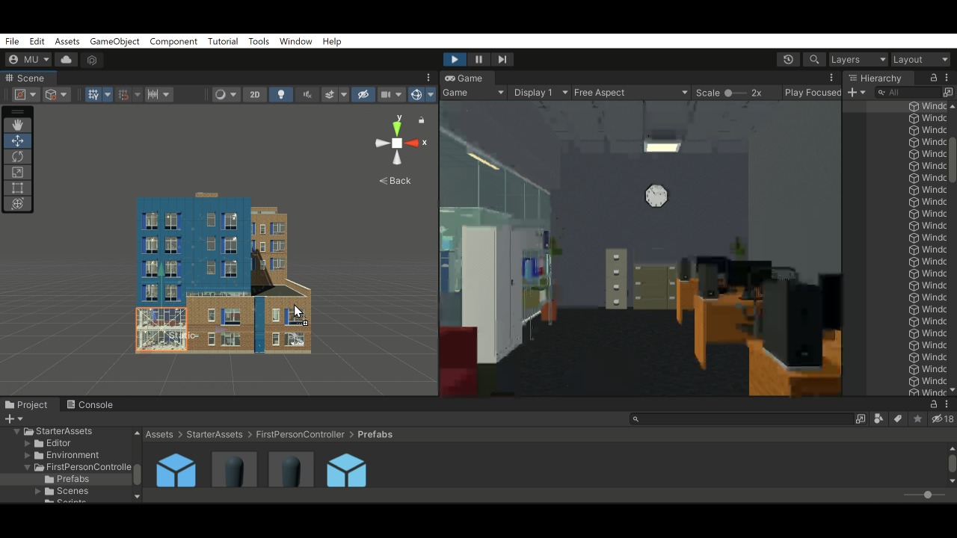Toggle the Hierarchy panel lock
Image resolution: width=957 pixels, height=538 pixels.
(x=933, y=78)
